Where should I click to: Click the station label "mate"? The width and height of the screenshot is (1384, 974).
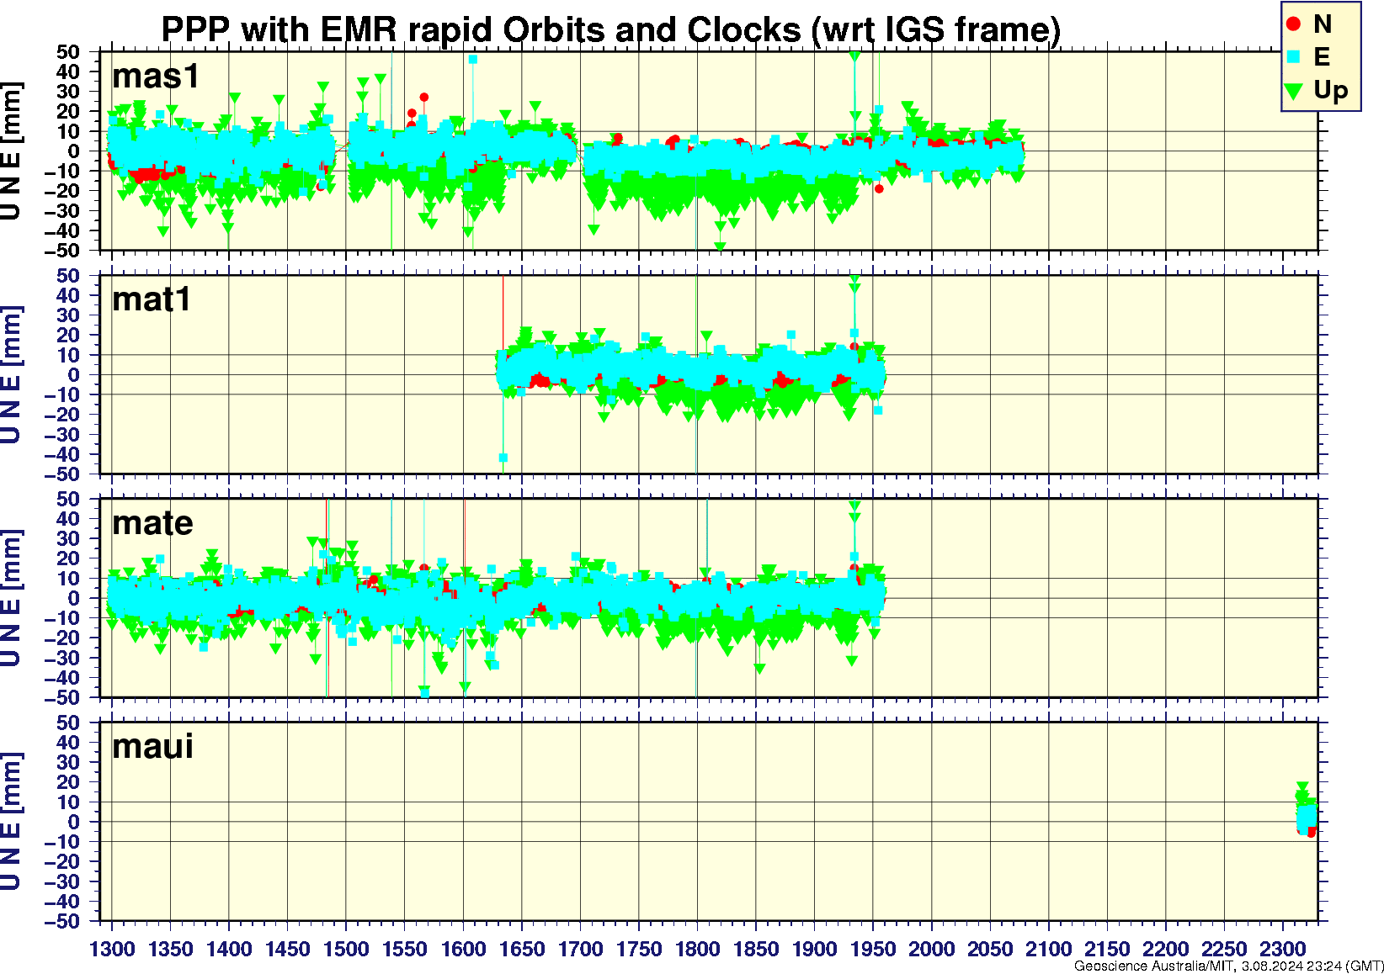pyautogui.click(x=152, y=523)
